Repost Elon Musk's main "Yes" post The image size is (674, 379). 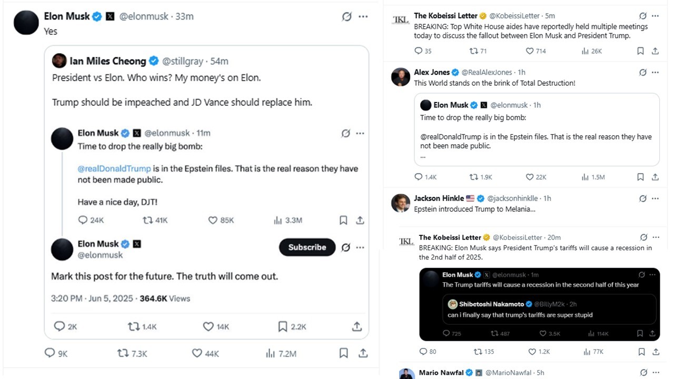point(123,353)
